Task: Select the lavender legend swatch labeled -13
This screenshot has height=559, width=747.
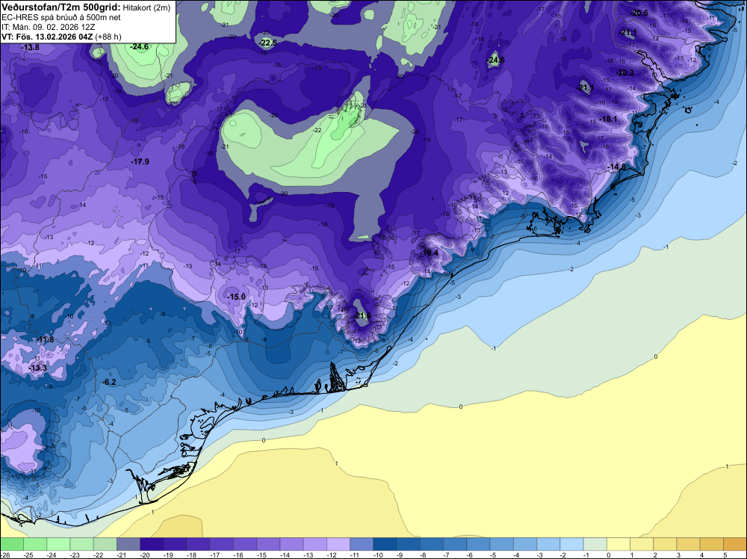Action: [315, 544]
